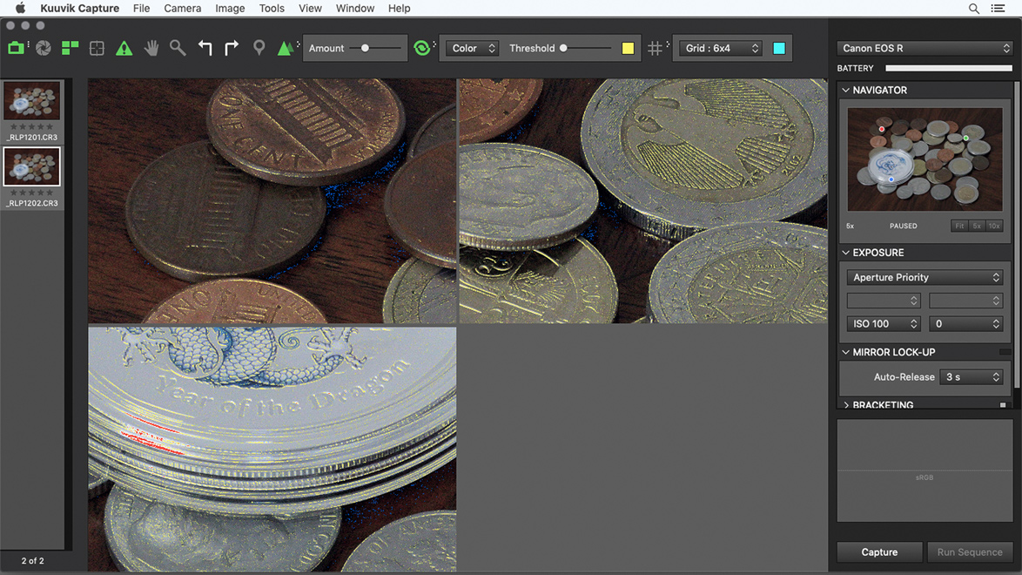Image resolution: width=1022 pixels, height=575 pixels.
Task: Open the Auto-Release 3 s dropdown
Action: click(x=971, y=377)
